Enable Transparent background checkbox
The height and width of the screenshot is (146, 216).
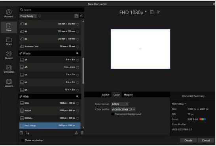pyautogui.click(x=112, y=114)
